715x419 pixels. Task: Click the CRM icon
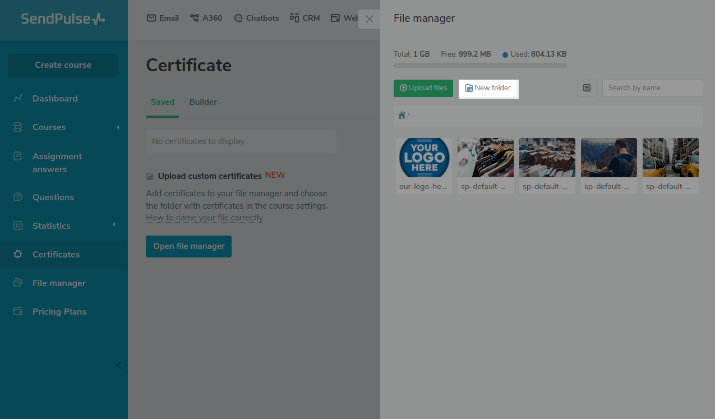(x=294, y=18)
